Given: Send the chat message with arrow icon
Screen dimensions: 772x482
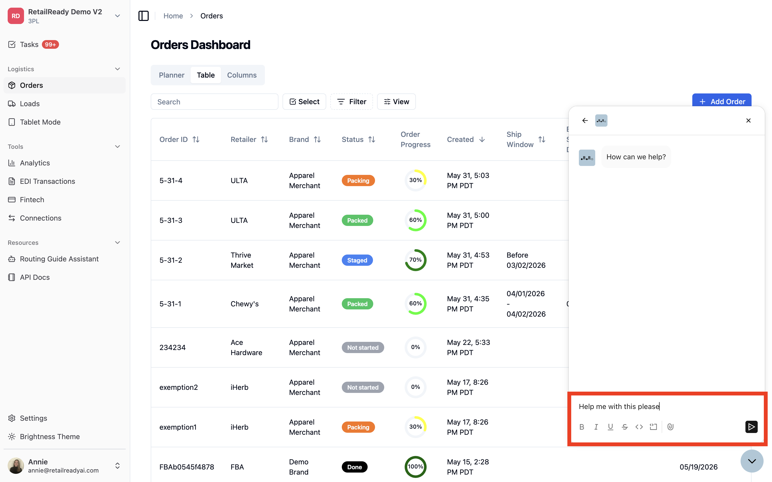Looking at the screenshot, I should pyautogui.click(x=751, y=427).
